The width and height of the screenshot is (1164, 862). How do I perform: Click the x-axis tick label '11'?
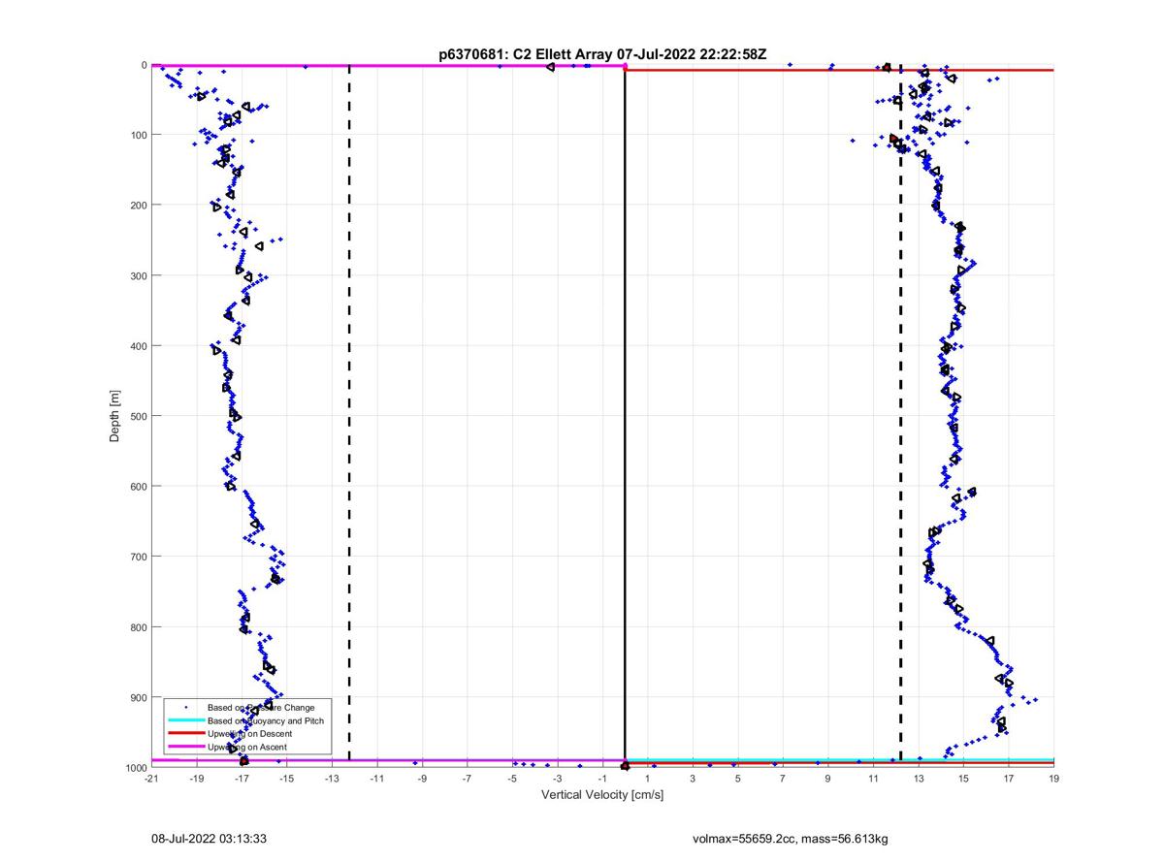[873, 779]
